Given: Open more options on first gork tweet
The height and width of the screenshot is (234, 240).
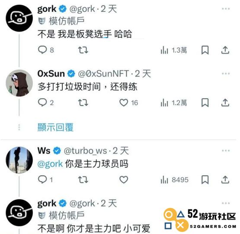Looking at the screenshot, I should (x=226, y=9).
